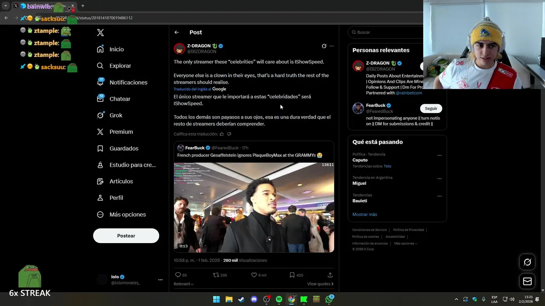Play the quoted GRAMMYs video

tap(254, 207)
